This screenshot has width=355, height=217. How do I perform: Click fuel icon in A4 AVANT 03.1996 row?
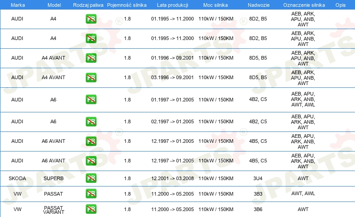pos(91,77)
